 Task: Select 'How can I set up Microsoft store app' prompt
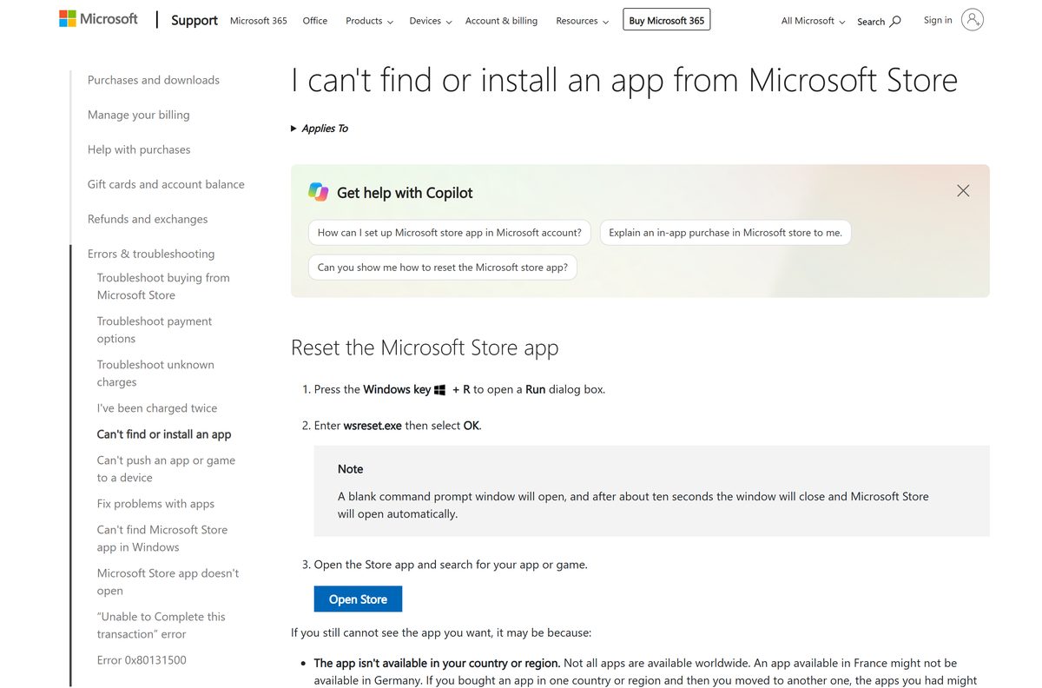tap(450, 233)
